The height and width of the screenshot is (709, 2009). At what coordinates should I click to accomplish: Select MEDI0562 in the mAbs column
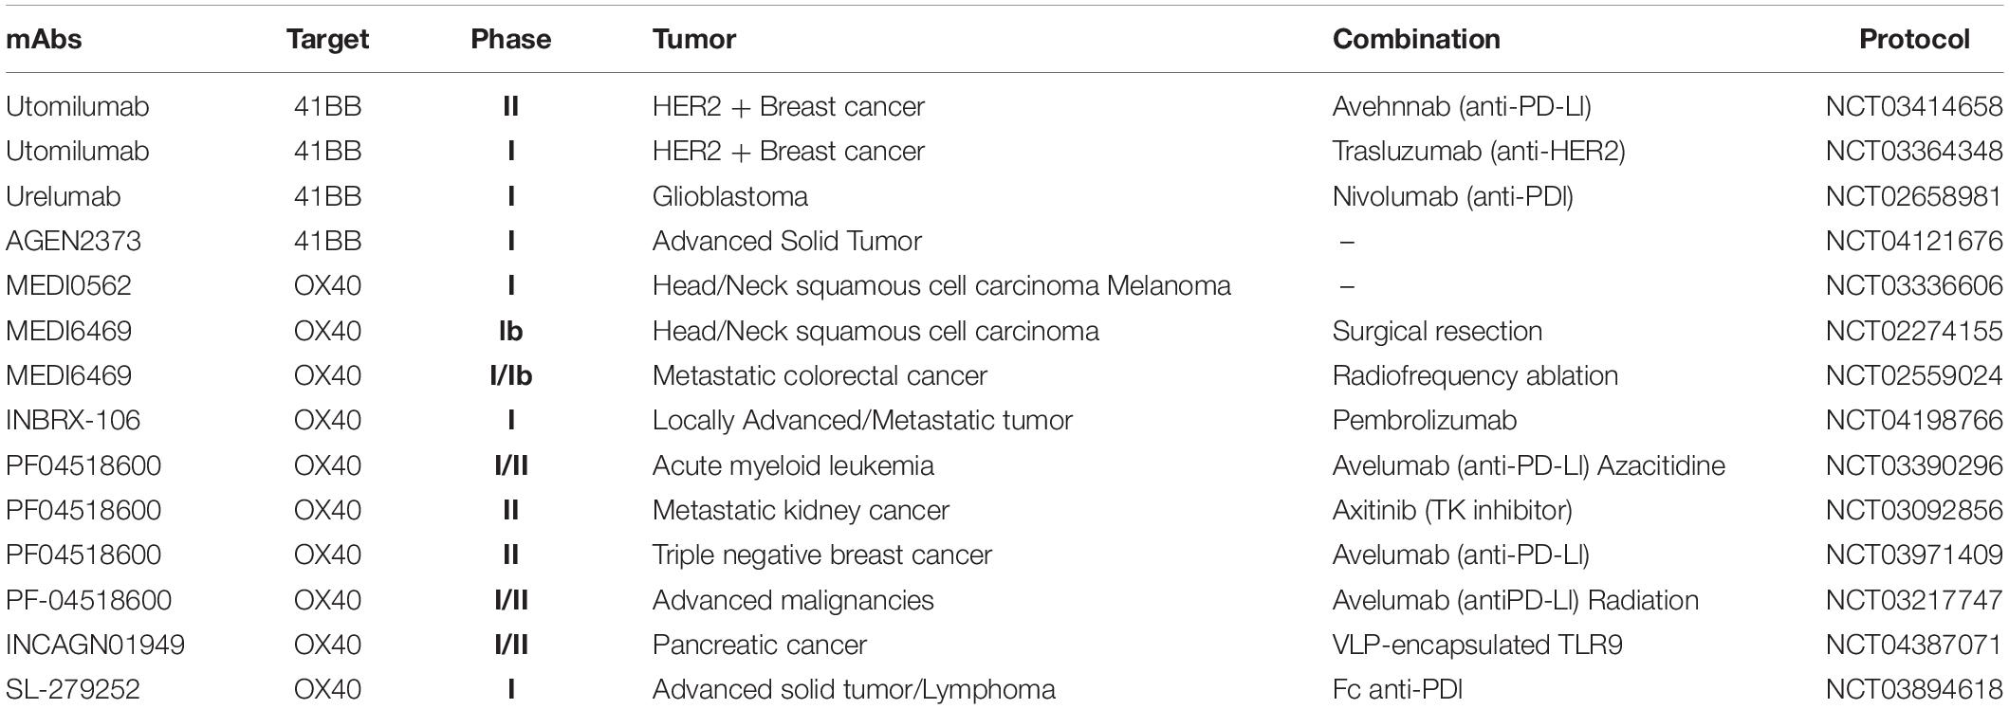(x=68, y=285)
